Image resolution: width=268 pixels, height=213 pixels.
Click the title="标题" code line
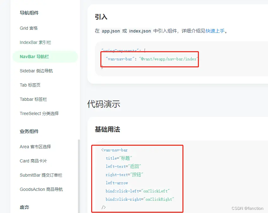click(x=119, y=158)
